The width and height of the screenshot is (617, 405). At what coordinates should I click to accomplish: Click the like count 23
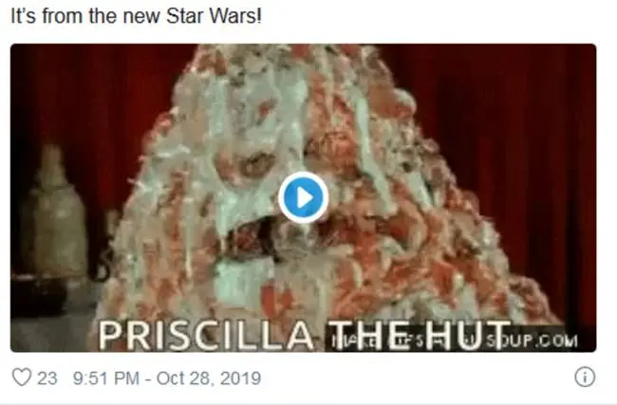(x=47, y=378)
